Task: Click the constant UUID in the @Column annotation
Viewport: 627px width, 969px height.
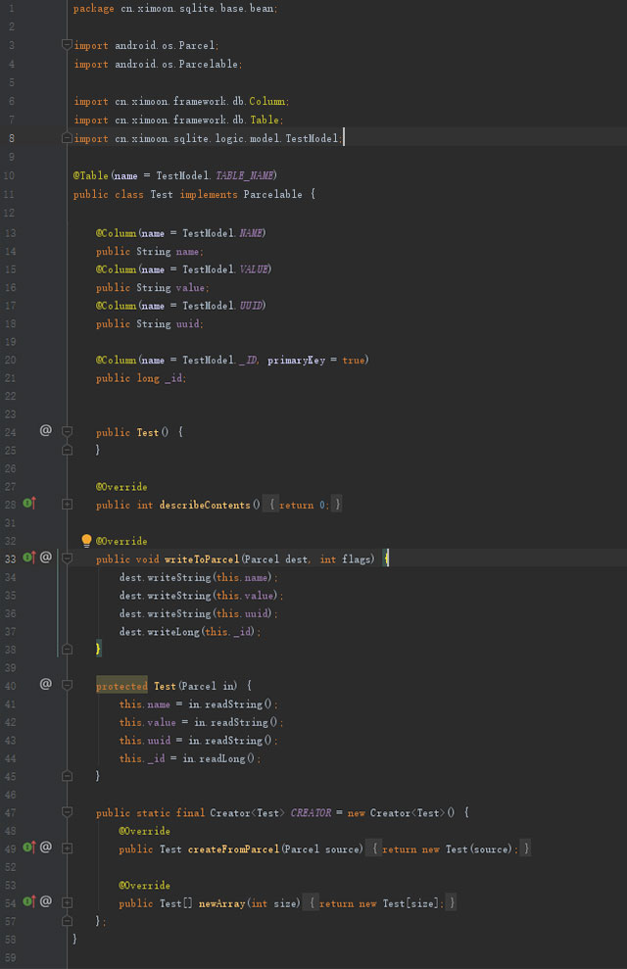Action: [251, 306]
